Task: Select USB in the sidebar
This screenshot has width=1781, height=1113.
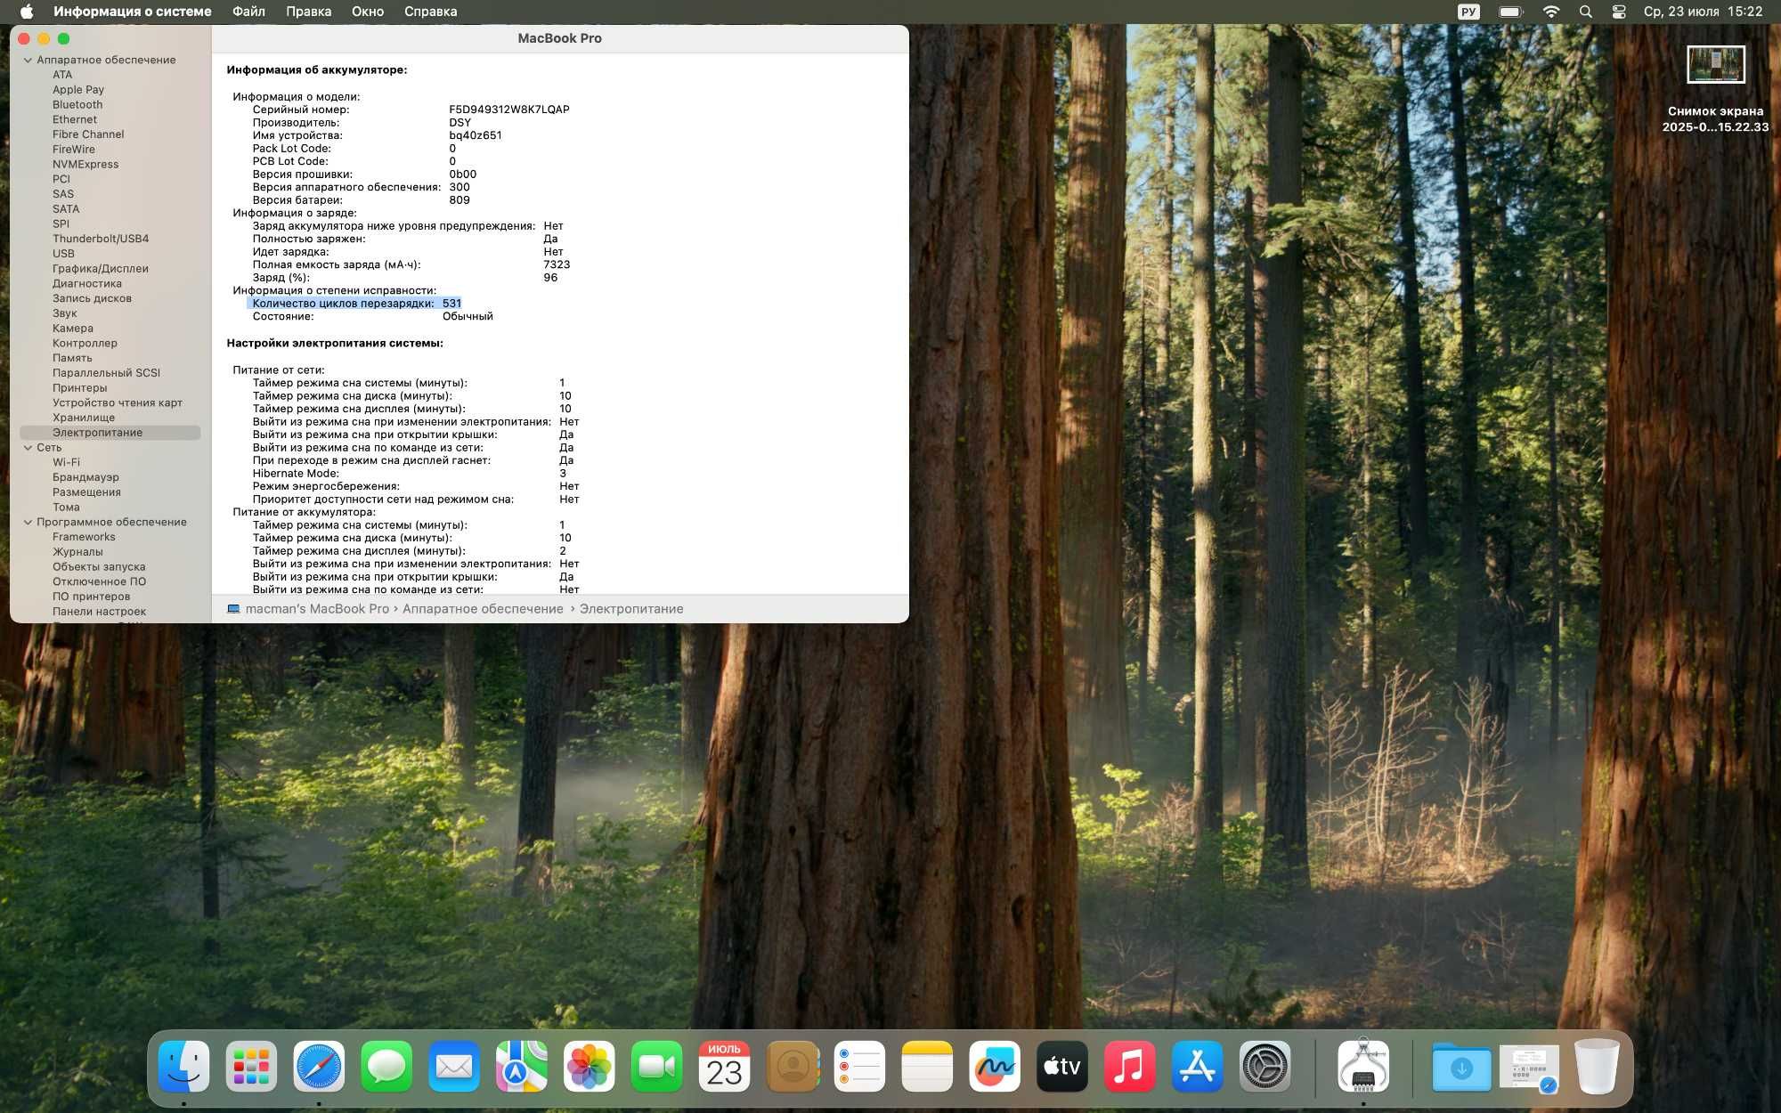Action: coord(63,254)
